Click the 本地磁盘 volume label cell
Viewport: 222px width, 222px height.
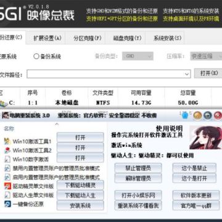point(67,102)
